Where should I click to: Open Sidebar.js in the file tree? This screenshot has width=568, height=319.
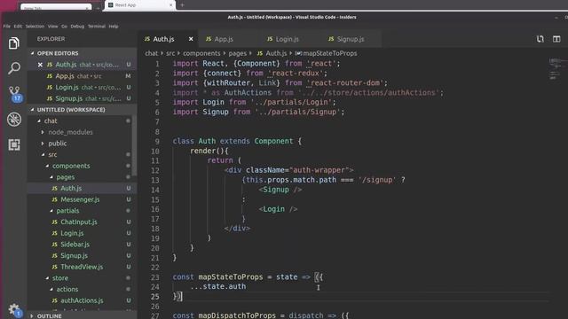coord(75,245)
